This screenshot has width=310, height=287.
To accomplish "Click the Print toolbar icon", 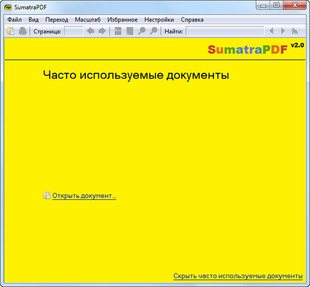I will tap(23, 31).
